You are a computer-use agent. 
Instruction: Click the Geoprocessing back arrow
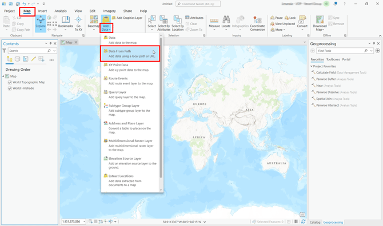(x=313, y=51)
